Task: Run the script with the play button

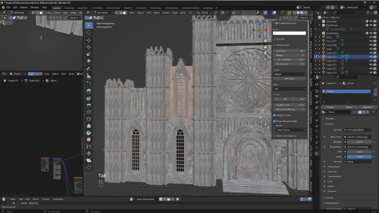Action: tap(178, 199)
